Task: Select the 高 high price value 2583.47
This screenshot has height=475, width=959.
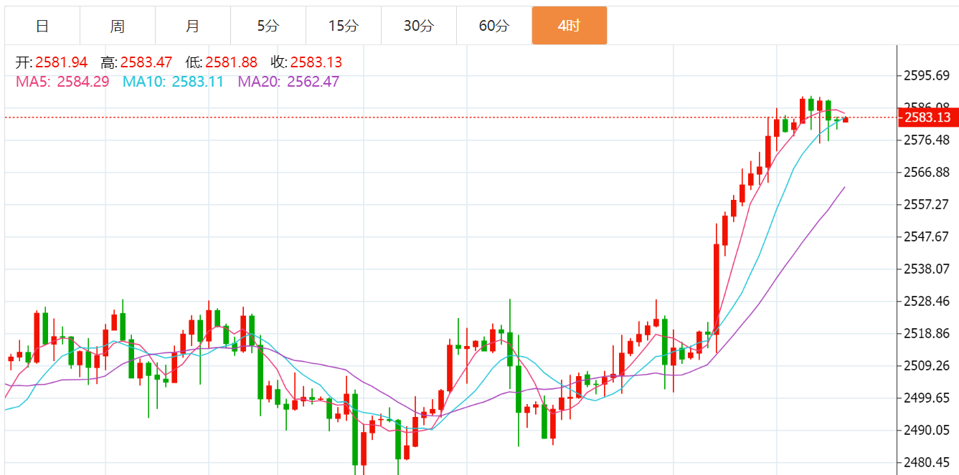Action: [146, 62]
